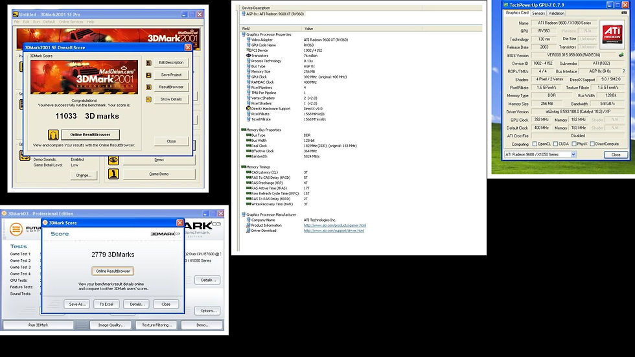Select the Graphics Card tab in GPU-Z
This screenshot has width=635, height=357.
click(x=517, y=12)
